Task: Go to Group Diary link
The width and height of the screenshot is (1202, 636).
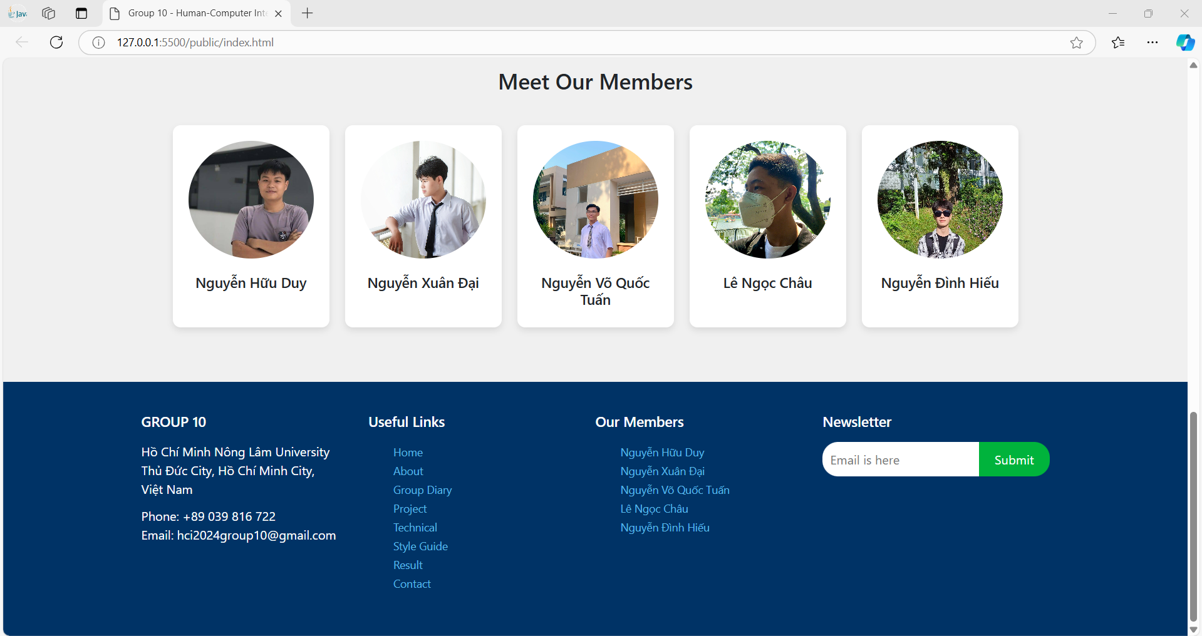Action: pos(422,490)
